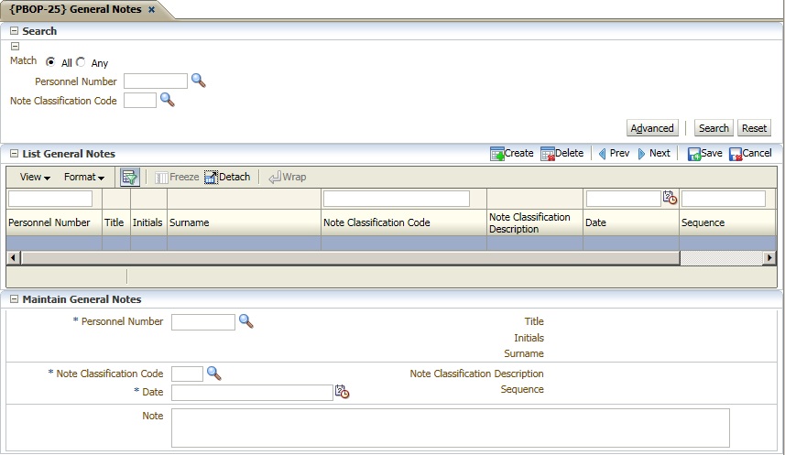Collapse the Maintain General Notes section
This screenshot has width=785, height=455.
[14, 299]
